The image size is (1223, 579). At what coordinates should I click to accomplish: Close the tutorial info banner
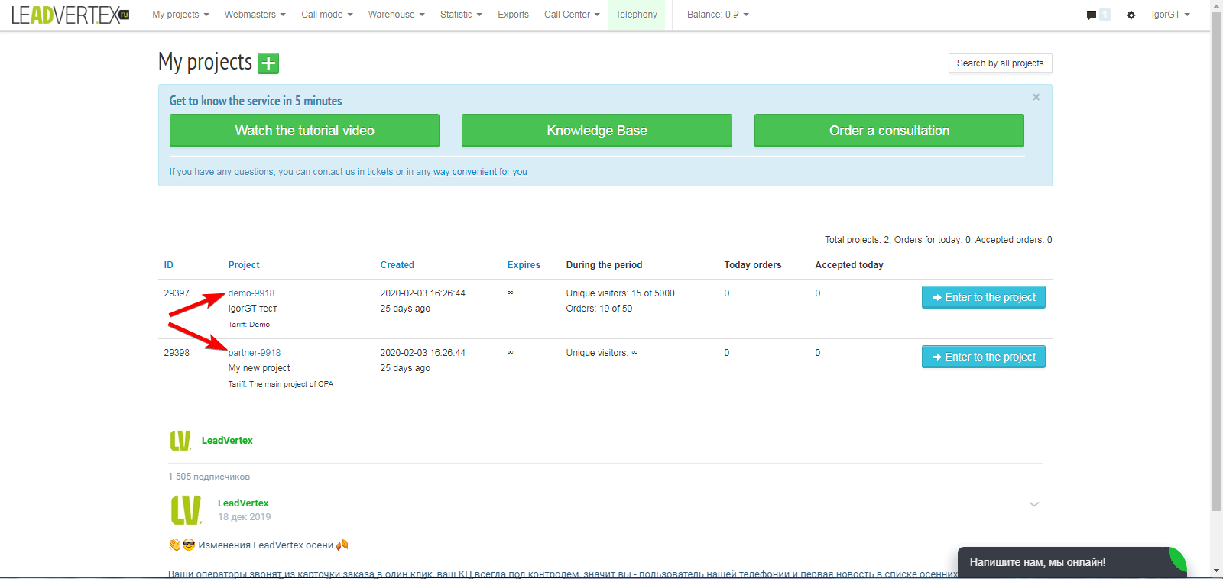[1036, 97]
